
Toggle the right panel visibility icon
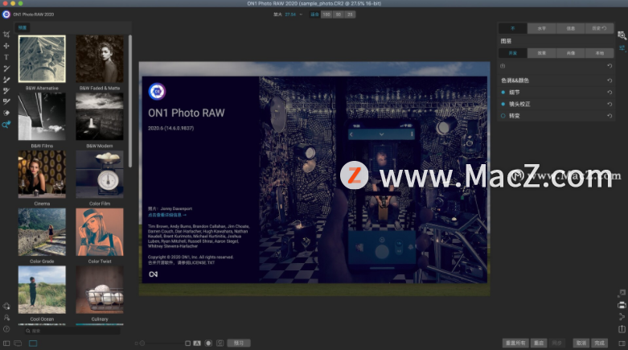click(622, 344)
